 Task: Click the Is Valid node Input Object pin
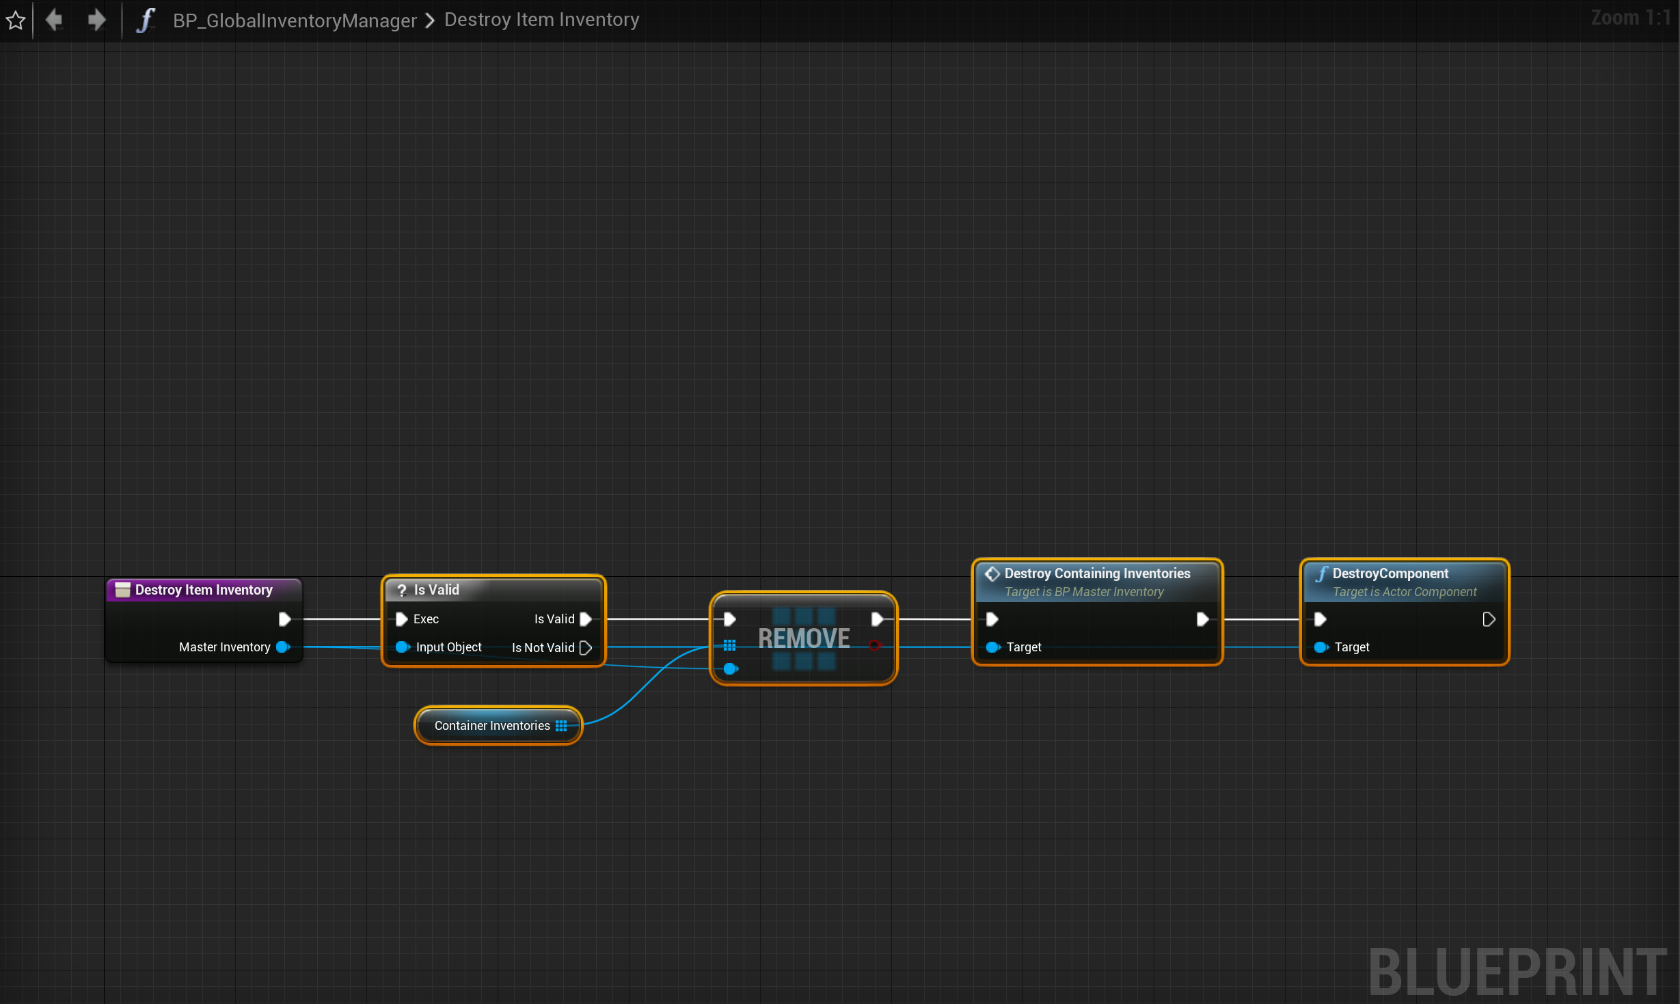(402, 647)
